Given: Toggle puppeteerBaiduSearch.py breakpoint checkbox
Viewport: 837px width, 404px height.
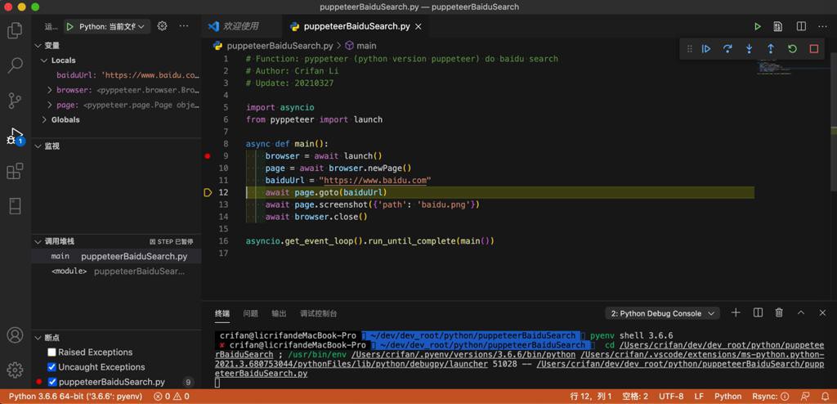Looking at the screenshot, I should pos(51,382).
